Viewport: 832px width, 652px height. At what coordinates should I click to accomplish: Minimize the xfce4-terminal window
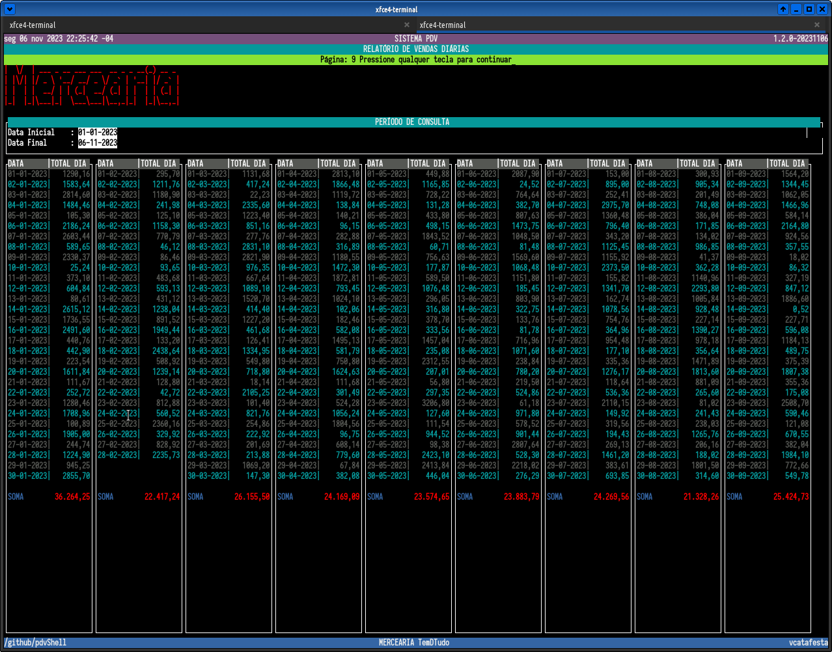pyautogui.click(x=797, y=9)
